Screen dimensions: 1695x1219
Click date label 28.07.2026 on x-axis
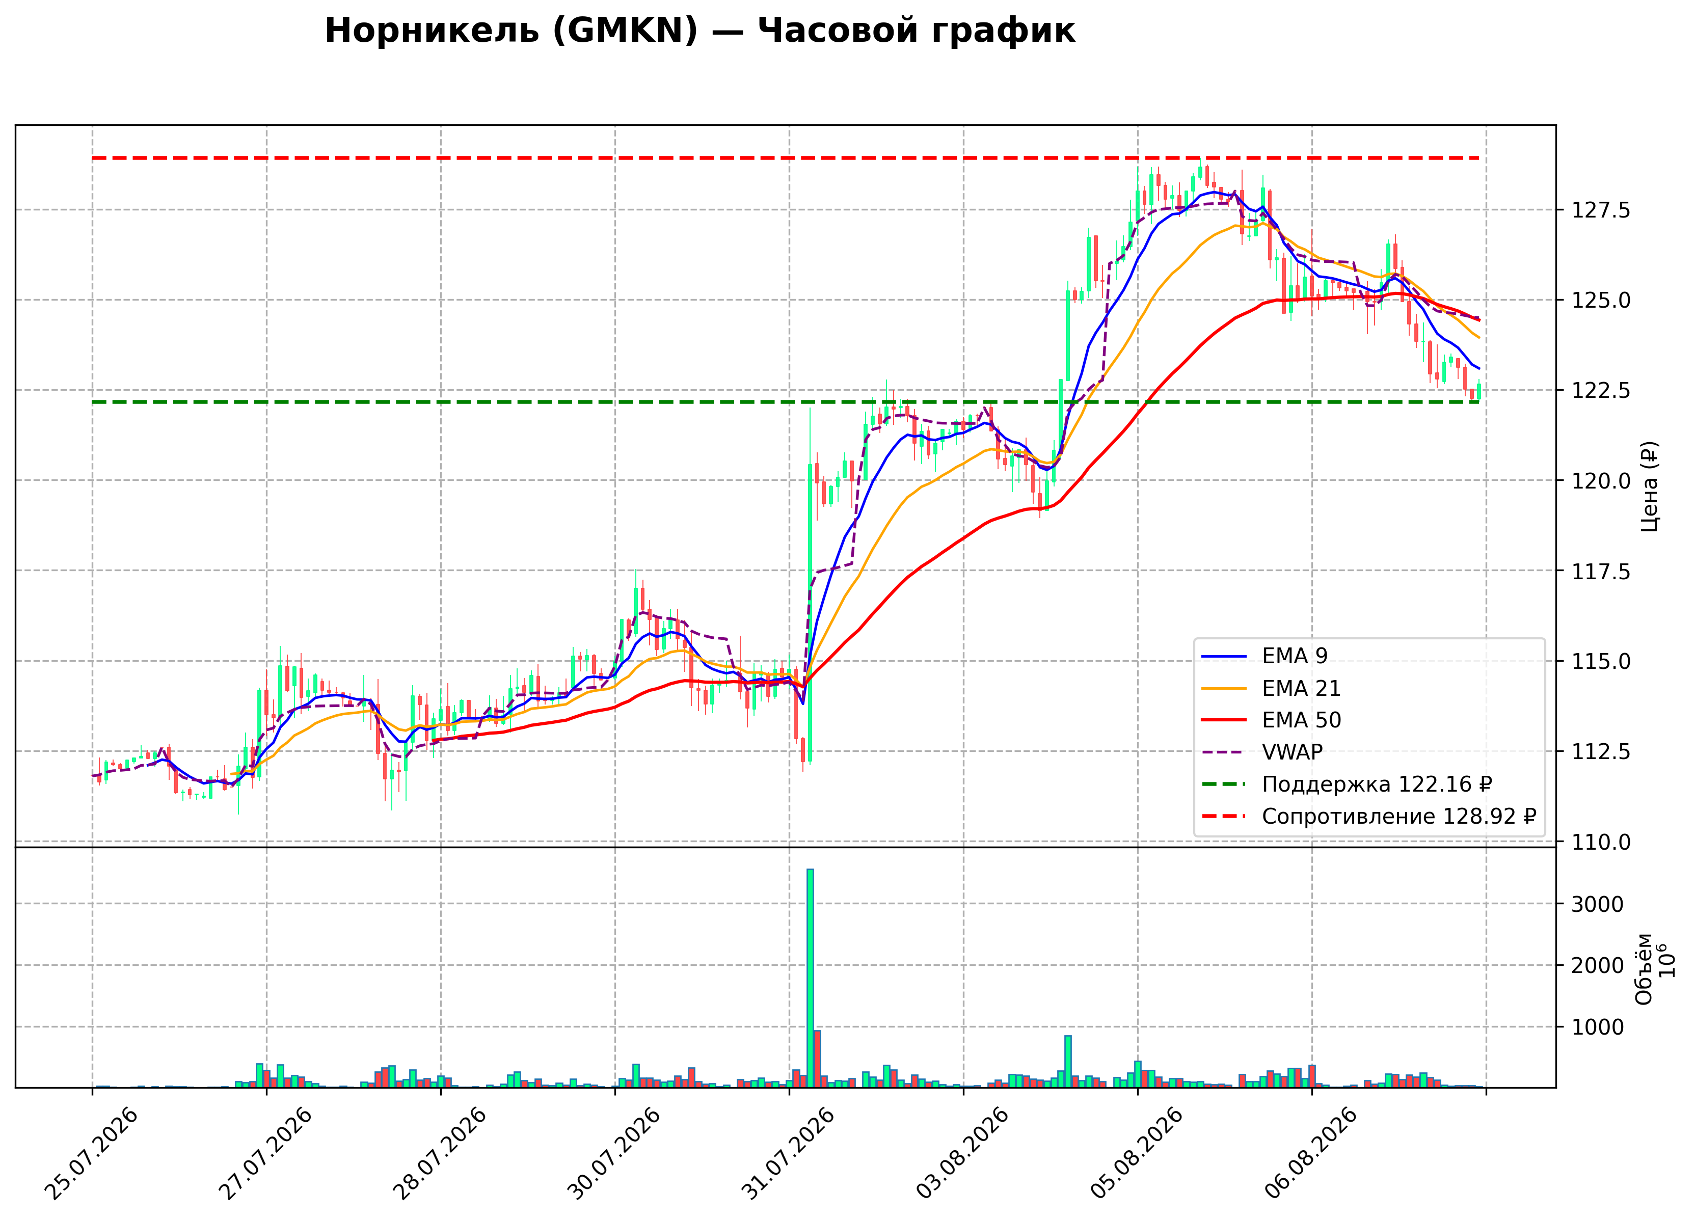[440, 1153]
